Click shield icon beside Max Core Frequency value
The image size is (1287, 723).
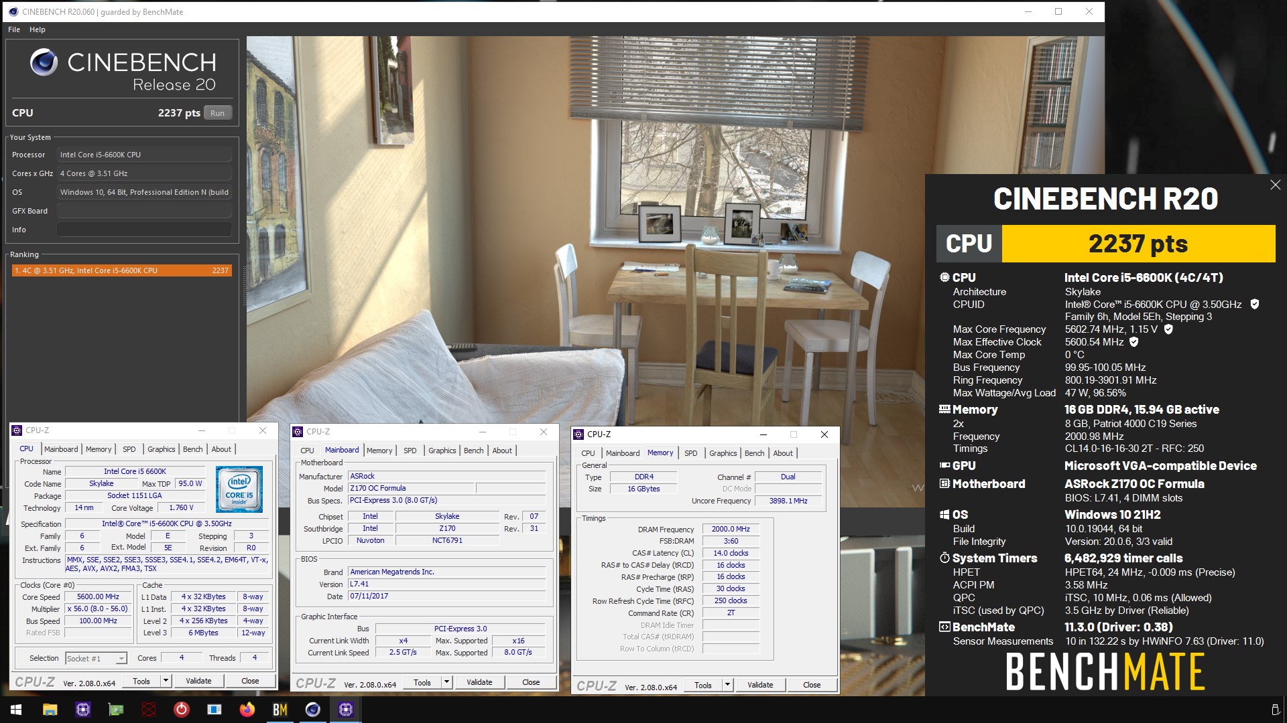click(1168, 329)
